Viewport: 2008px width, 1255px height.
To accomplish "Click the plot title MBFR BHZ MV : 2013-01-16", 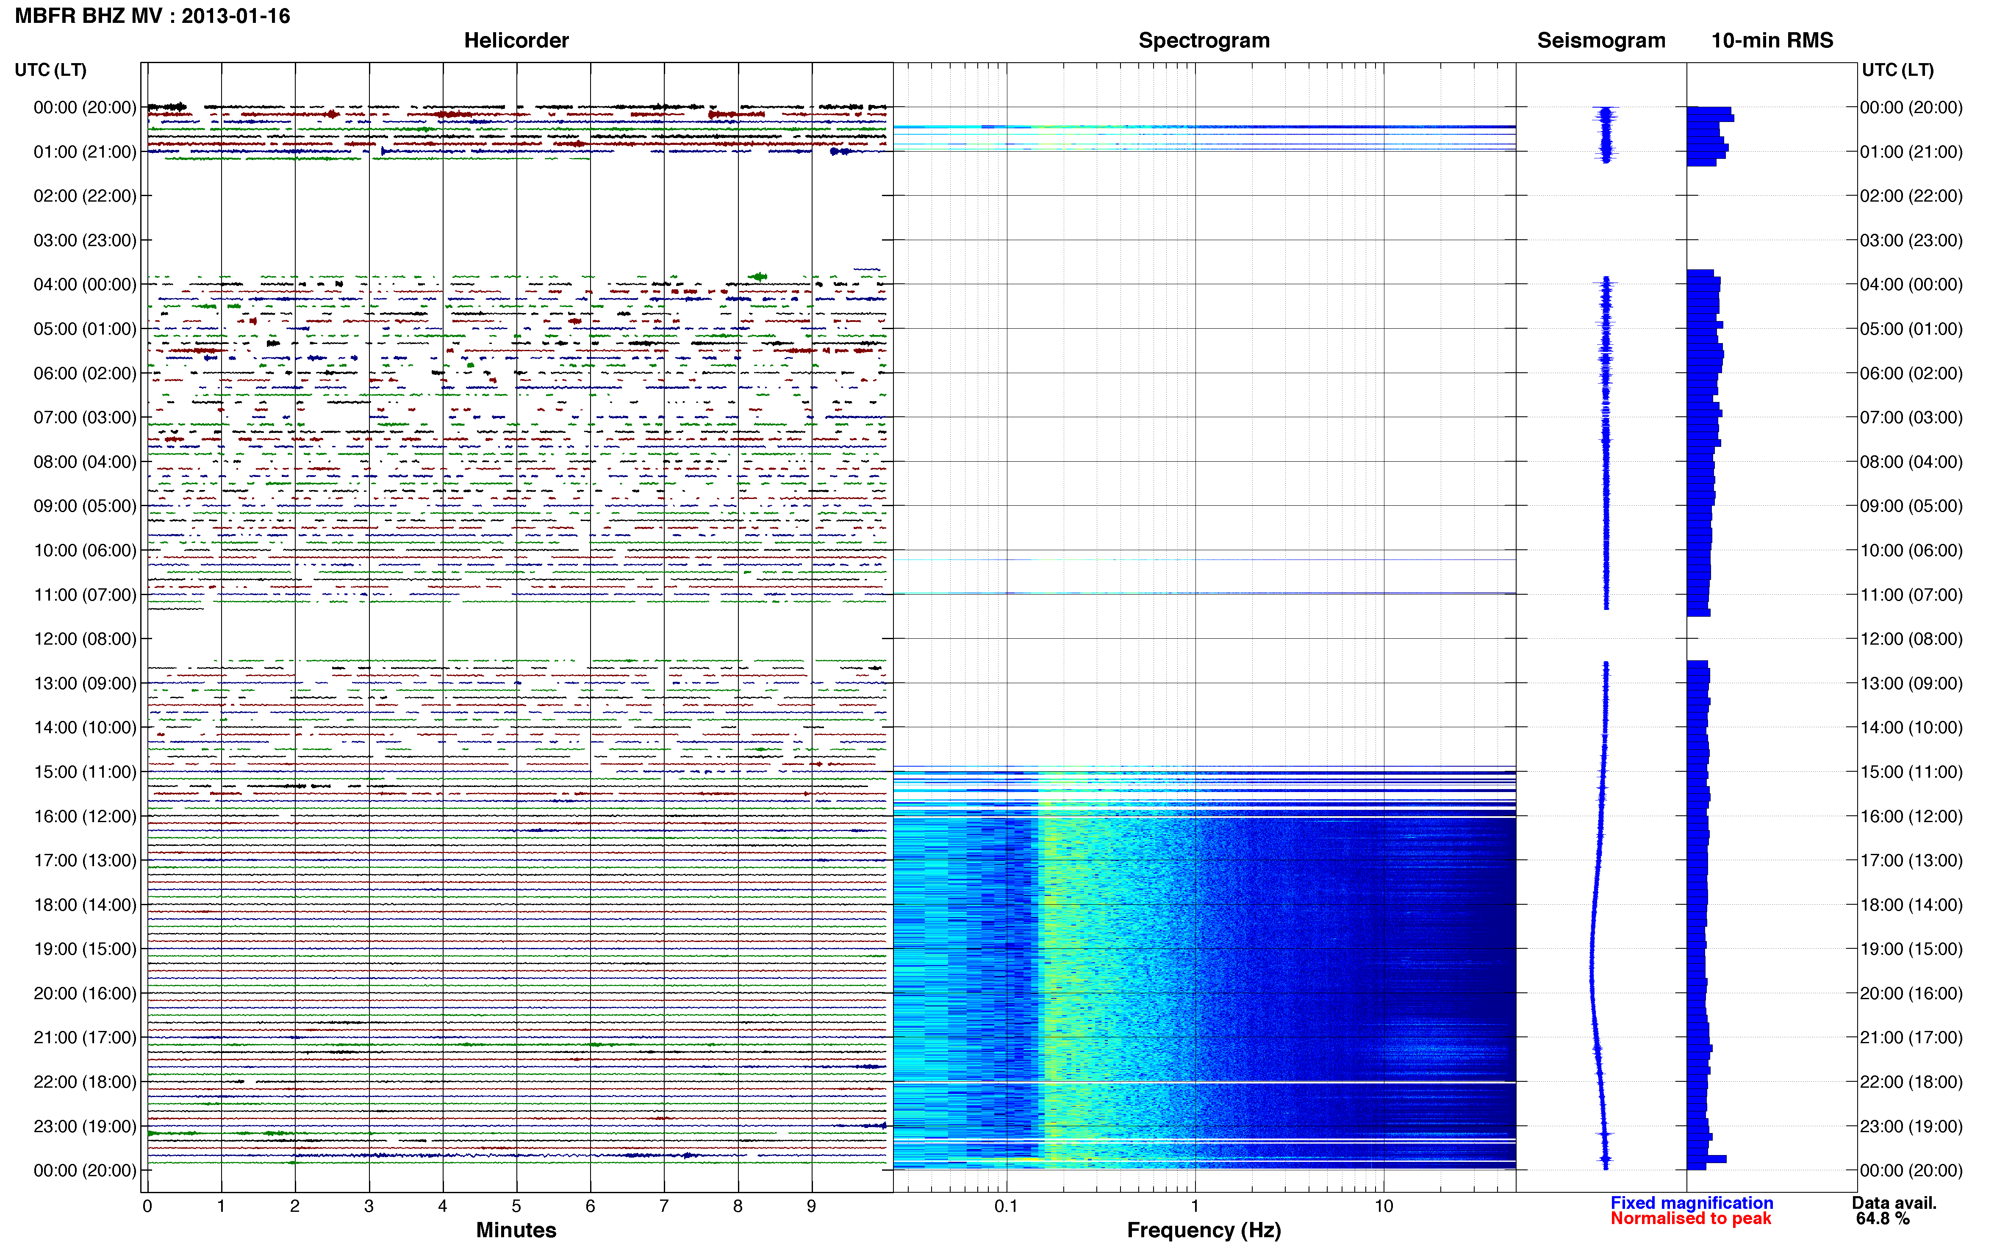I will (x=153, y=16).
